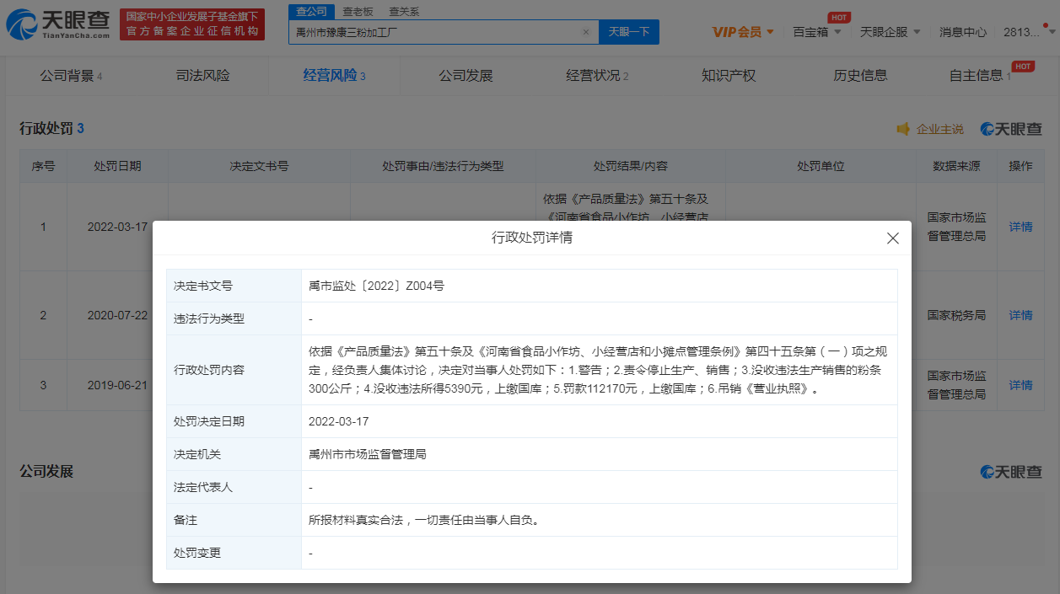The image size is (1060, 594).
Task: Click 天眼查 logo in 公司发展 section
Action: tap(1011, 472)
